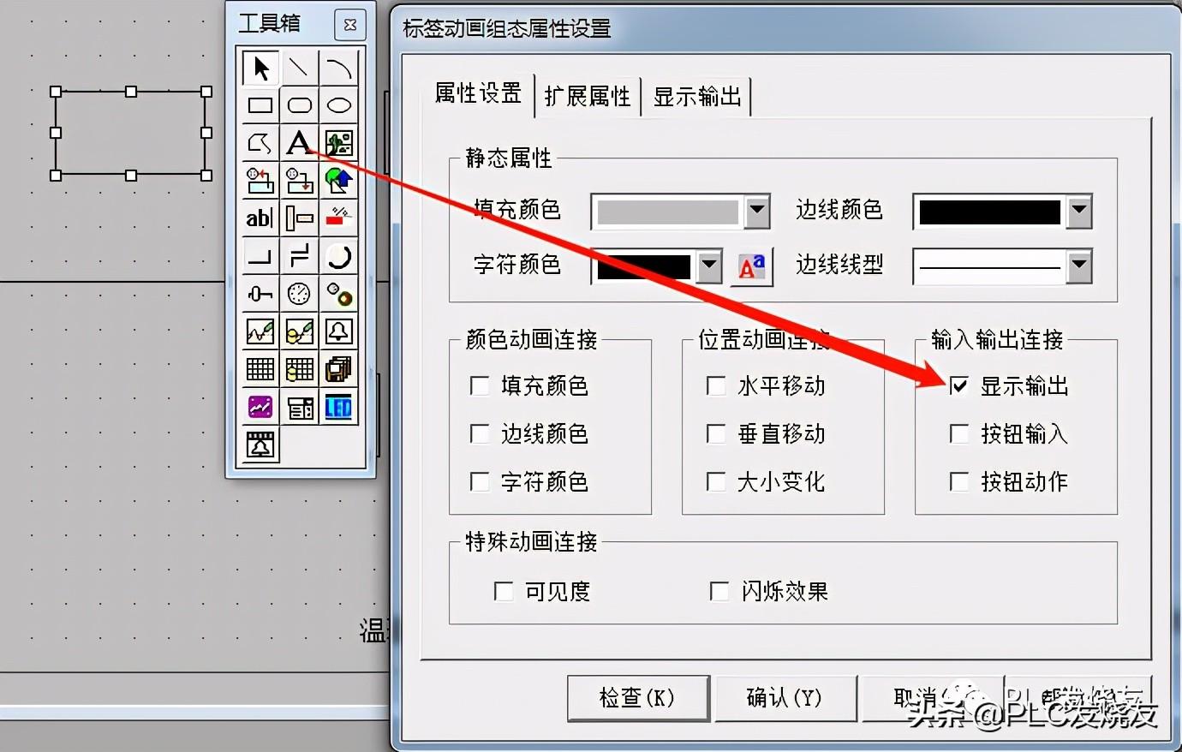1182x752 pixels.
Task: Select the rounded rectangle tool
Action: 299,105
